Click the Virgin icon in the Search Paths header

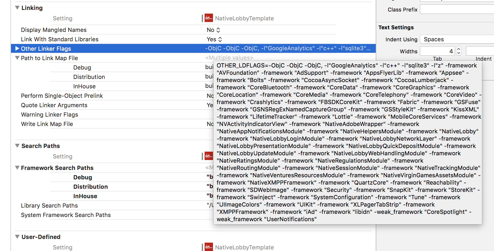pyautogui.click(x=209, y=156)
